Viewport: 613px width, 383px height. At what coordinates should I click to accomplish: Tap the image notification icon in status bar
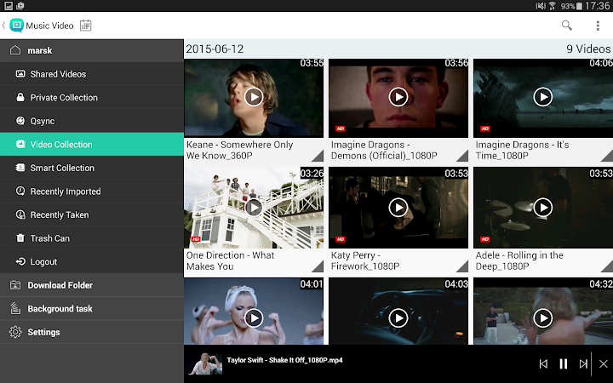click(x=9, y=6)
